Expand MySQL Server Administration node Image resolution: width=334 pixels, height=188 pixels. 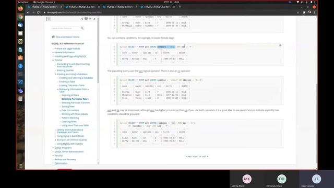click(53, 151)
